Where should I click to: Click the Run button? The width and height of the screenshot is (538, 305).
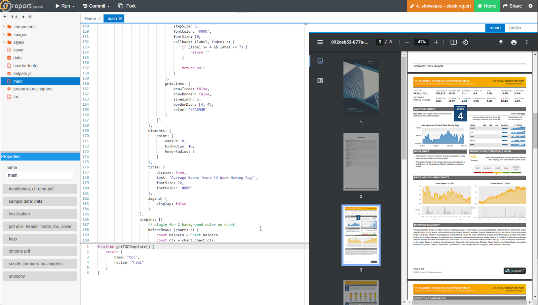(63, 6)
